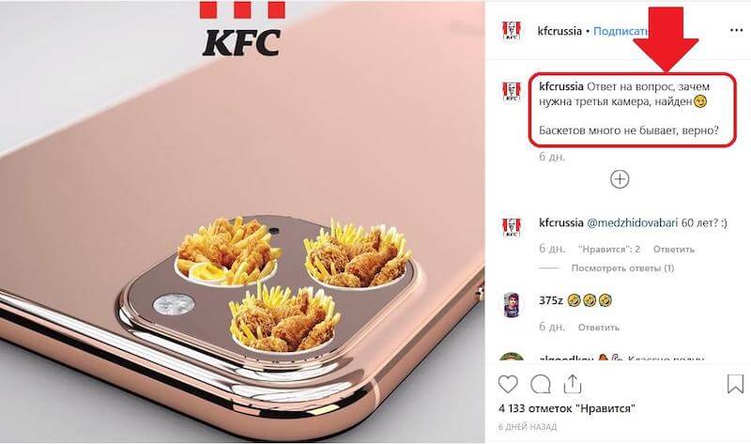This screenshot has width=751, height=444.
Task: Open comments with the speech bubble icon
Action: 541,384
